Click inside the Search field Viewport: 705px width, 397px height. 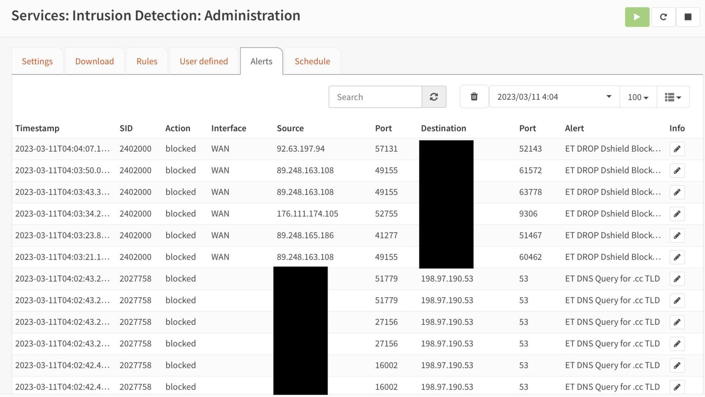click(375, 96)
